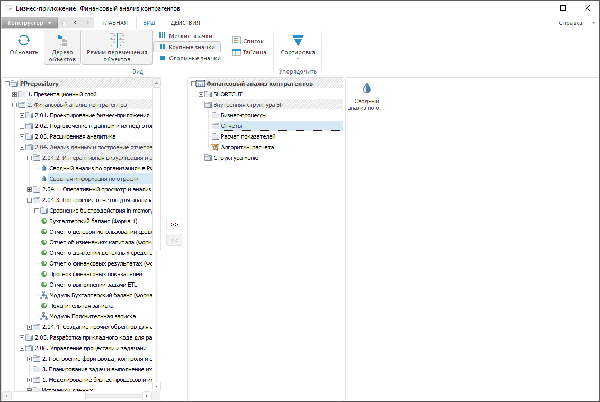Switch to Список list view
The width and height of the screenshot is (600, 402).
pyautogui.click(x=248, y=41)
